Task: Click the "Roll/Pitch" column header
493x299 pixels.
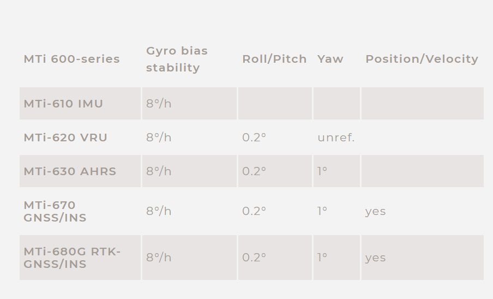Action: click(274, 59)
